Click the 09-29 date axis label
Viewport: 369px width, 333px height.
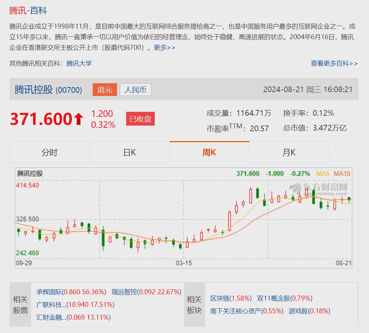pos(24,263)
